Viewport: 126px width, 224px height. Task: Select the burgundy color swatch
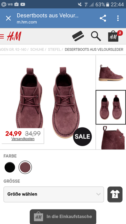(25, 167)
